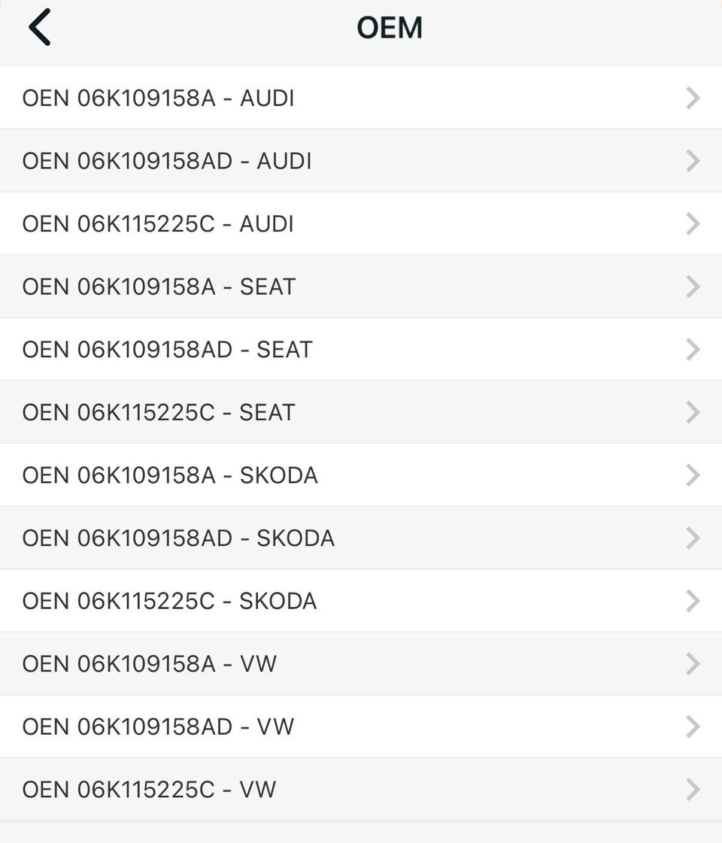Open OEN 06K109158AD - AUDI entry
Image resolution: width=722 pixels, height=843 pixels.
[167, 161]
